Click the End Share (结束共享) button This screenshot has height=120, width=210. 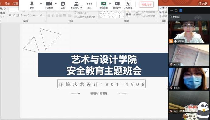[146, 5]
